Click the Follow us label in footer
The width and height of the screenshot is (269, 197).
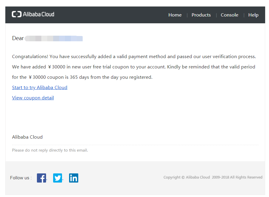coord(21,178)
